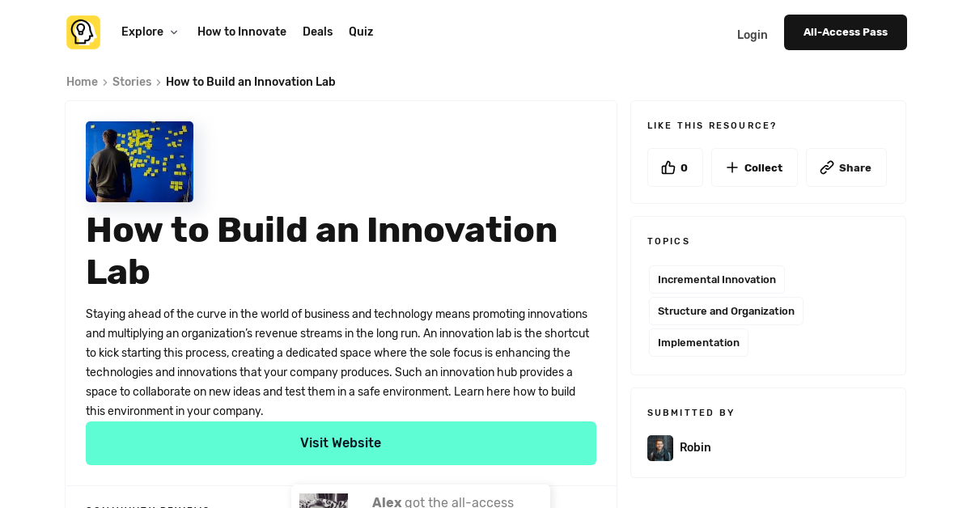Click the chevron between Home and Stories
Viewport: 971px width, 508px height.
click(x=104, y=82)
